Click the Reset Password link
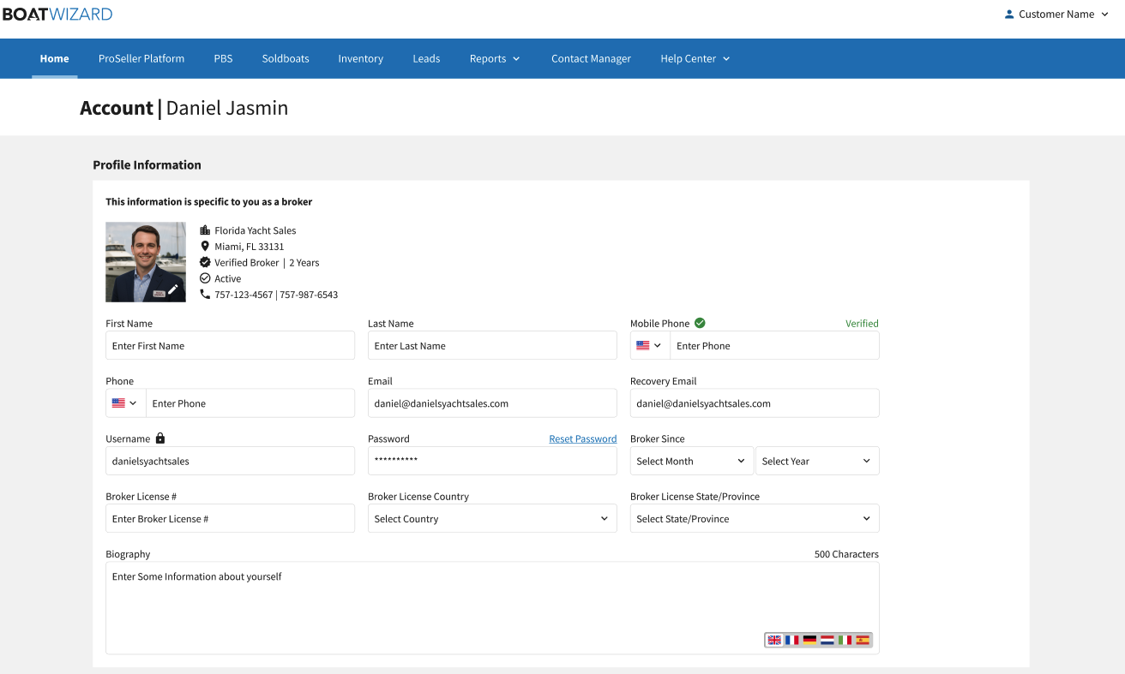 (583, 438)
